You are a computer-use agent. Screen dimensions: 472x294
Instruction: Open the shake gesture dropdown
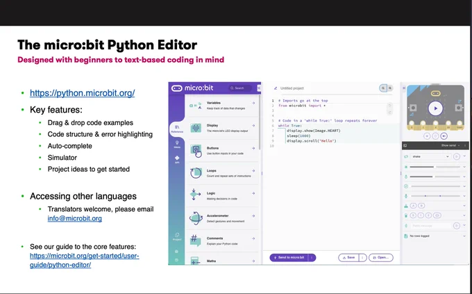pos(430,156)
